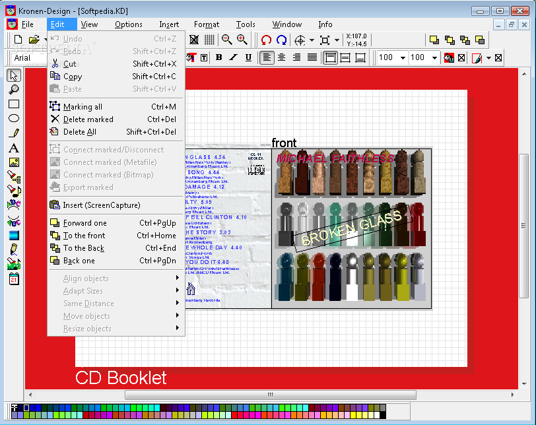The image size is (536, 425).
Task: Enable centered text alignment
Action: [282, 57]
